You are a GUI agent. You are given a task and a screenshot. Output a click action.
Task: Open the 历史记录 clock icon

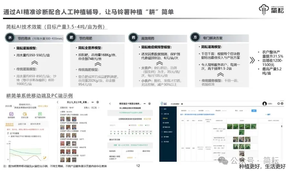click(25, 114)
